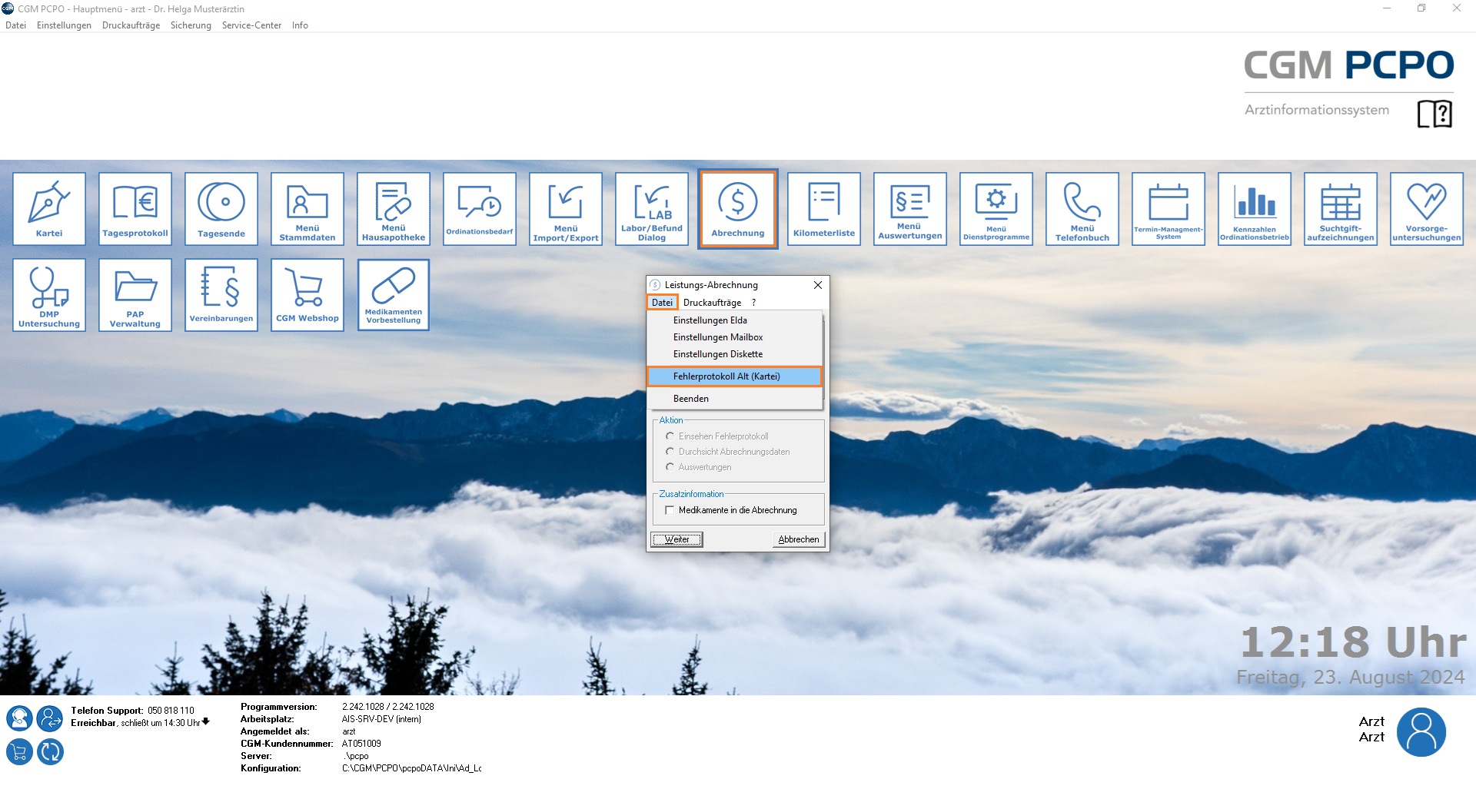Open the Tagesprotokoll icon
The height and width of the screenshot is (799, 1476).
tap(135, 208)
